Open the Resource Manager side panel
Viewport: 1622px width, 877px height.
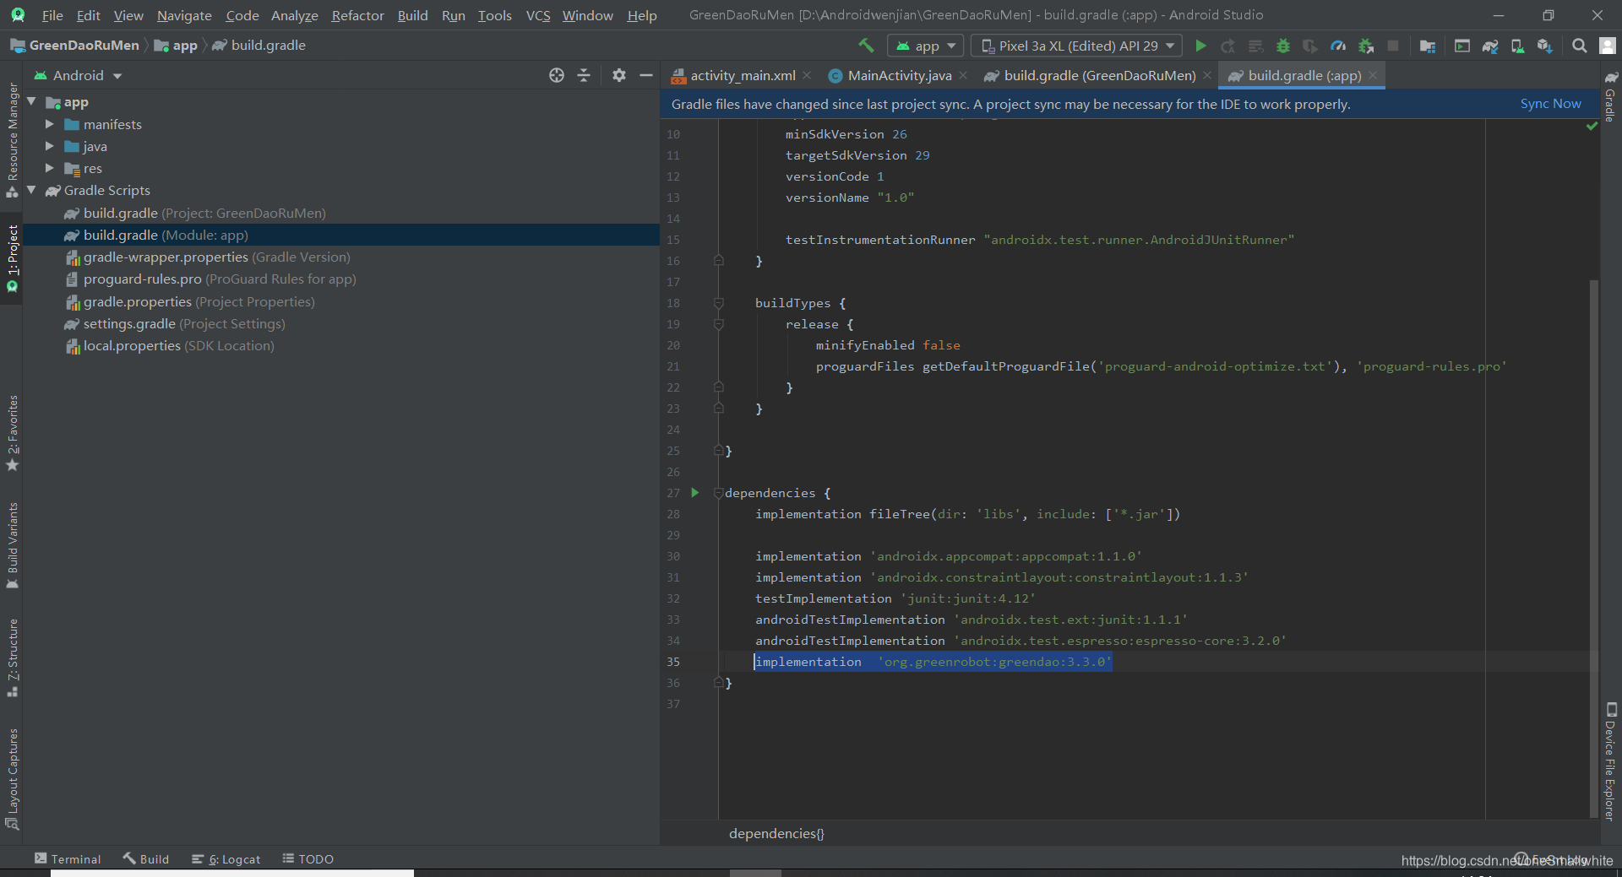click(12, 140)
